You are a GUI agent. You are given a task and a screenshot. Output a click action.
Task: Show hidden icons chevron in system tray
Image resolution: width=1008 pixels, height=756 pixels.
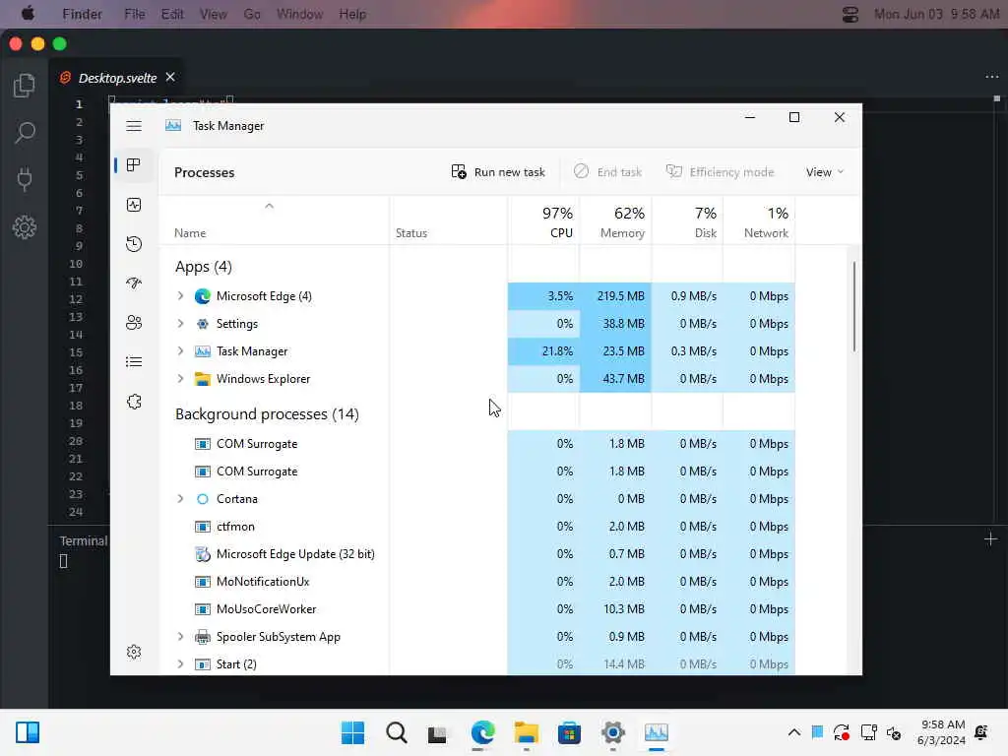click(794, 732)
